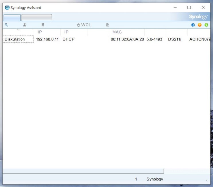Click the first IP column header
Image resolution: width=213 pixels, height=187 pixels.
tap(40, 32)
